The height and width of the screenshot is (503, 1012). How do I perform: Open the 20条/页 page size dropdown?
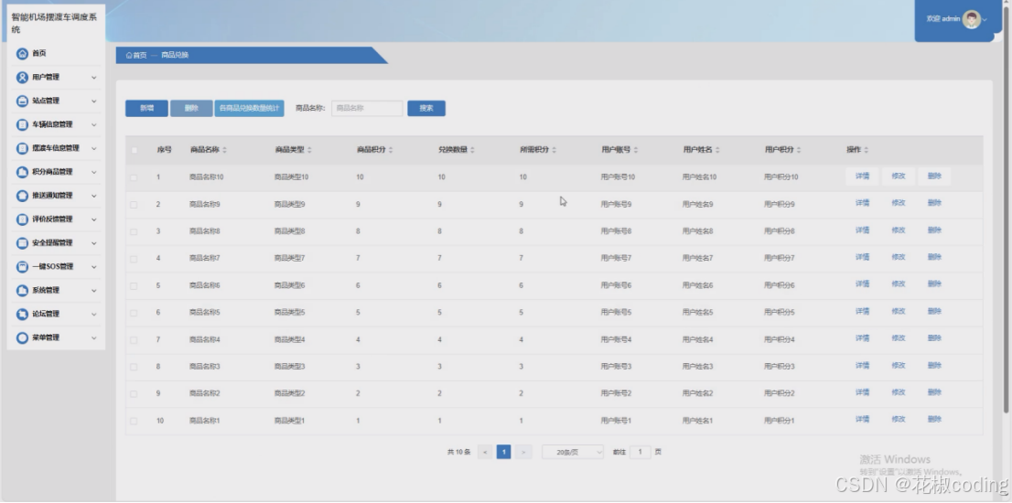click(x=573, y=452)
